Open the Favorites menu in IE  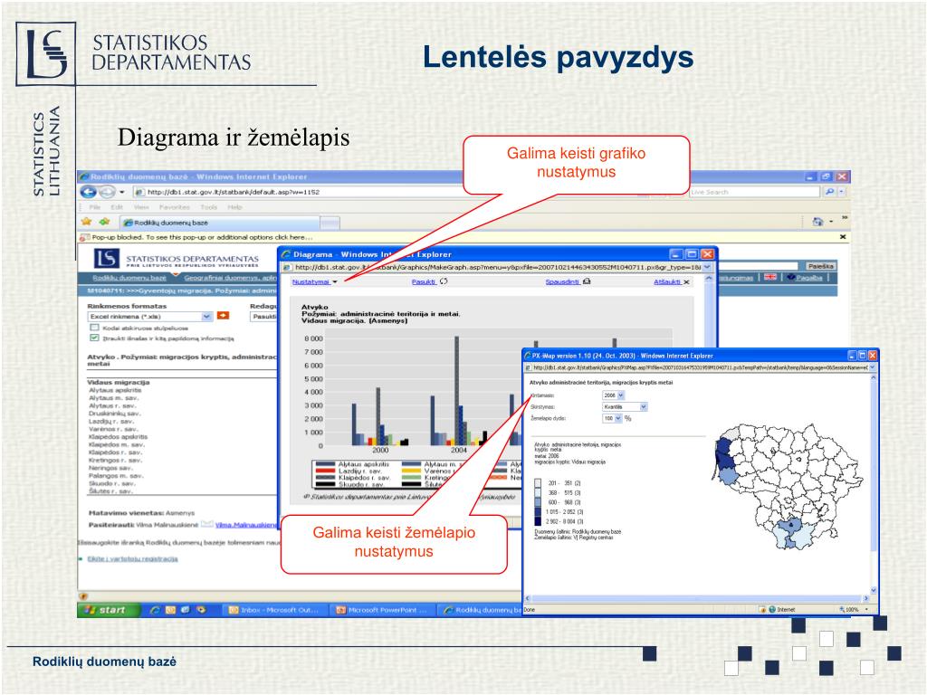coord(175,207)
